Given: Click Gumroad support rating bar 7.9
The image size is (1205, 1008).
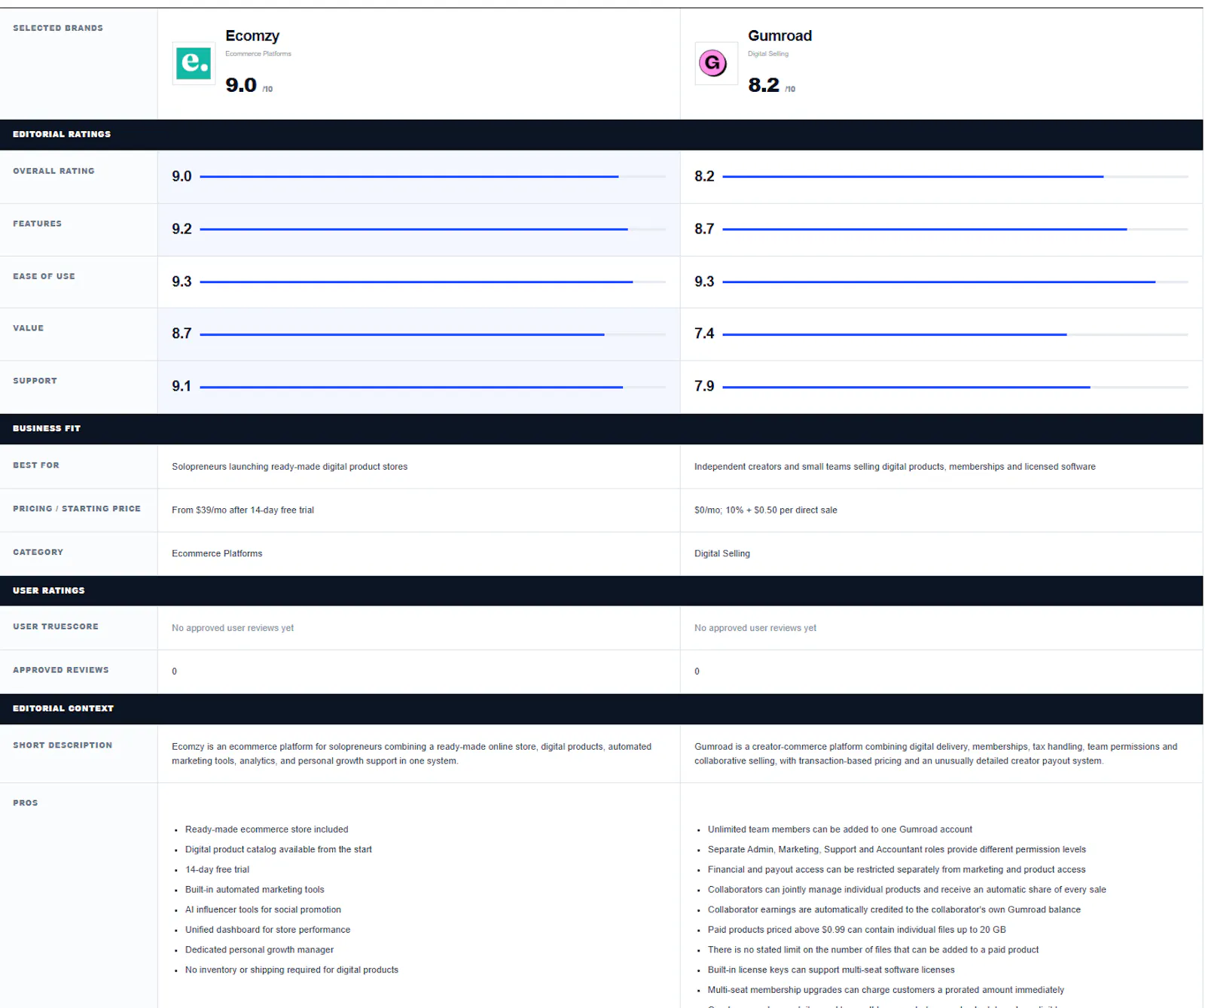Looking at the screenshot, I should coord(955,387).
